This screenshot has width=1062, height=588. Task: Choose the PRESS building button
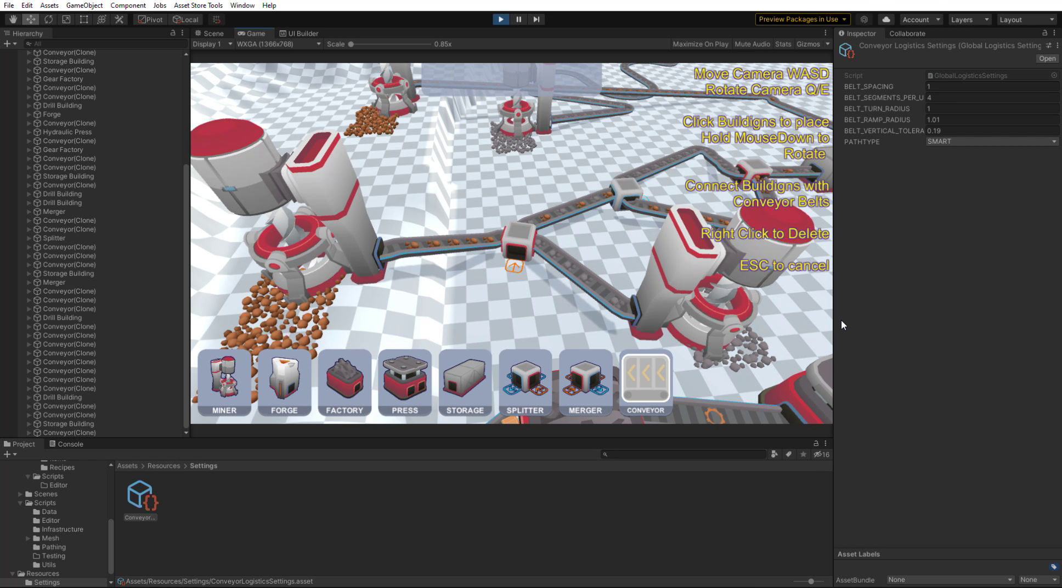click(x=405, y=383)
